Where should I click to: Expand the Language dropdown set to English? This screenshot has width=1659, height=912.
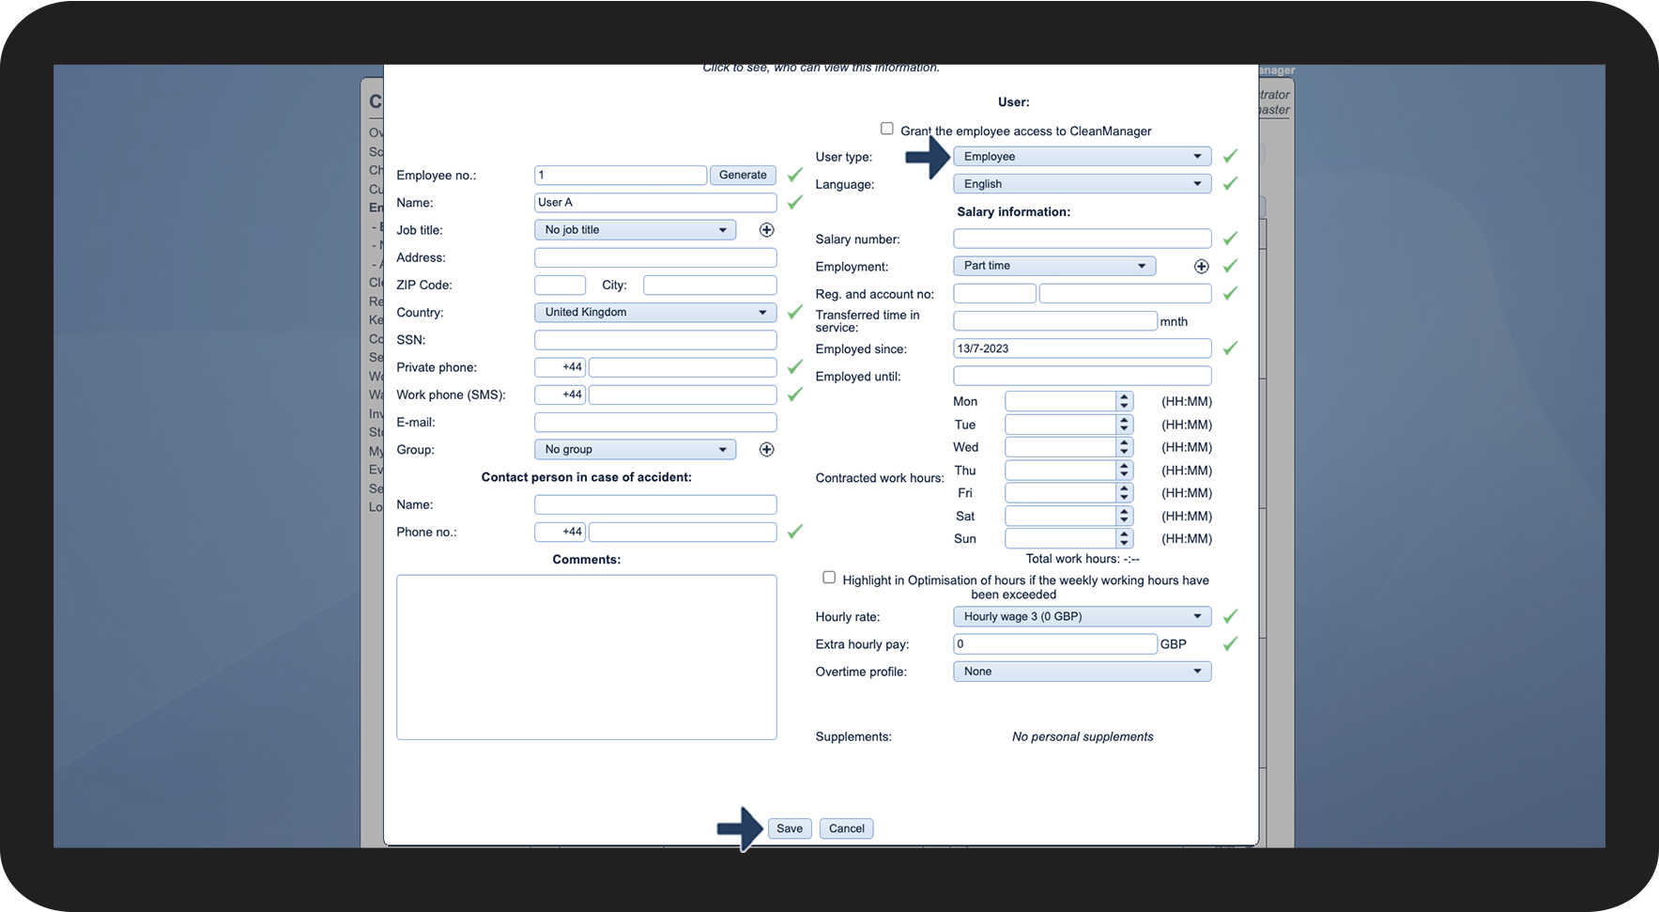pos(1082,184)
